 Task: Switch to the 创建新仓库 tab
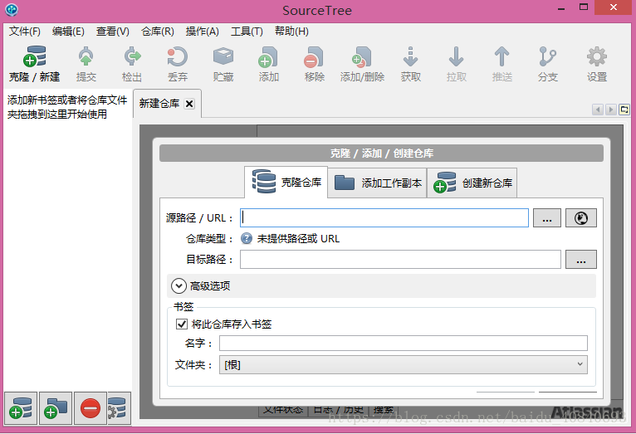pyautogui.click(x=472, y=183)
